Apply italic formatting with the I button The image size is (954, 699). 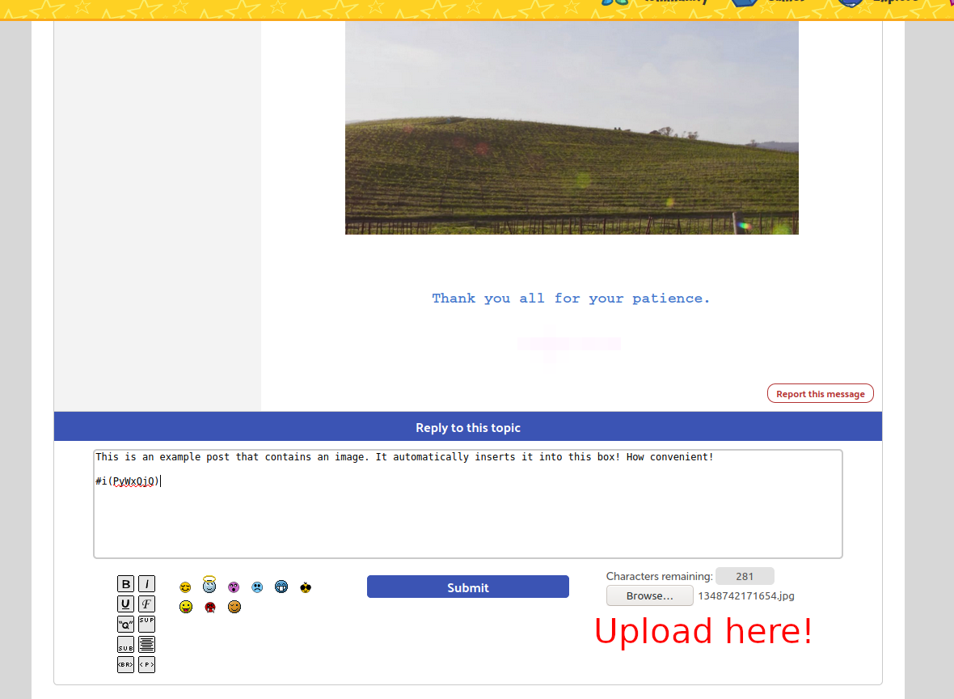click(x=146, y=584)
